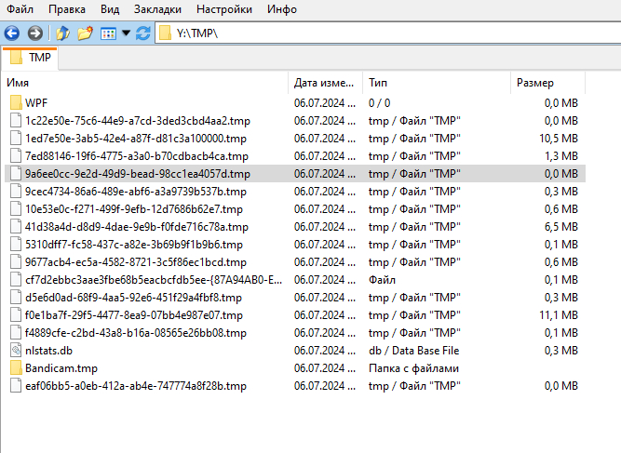Image resolution: width=621 pixels, height=453 pixels.
Task: Click file icon of 9cec4734-86a6 tmp file
Action: pos(16,192)
